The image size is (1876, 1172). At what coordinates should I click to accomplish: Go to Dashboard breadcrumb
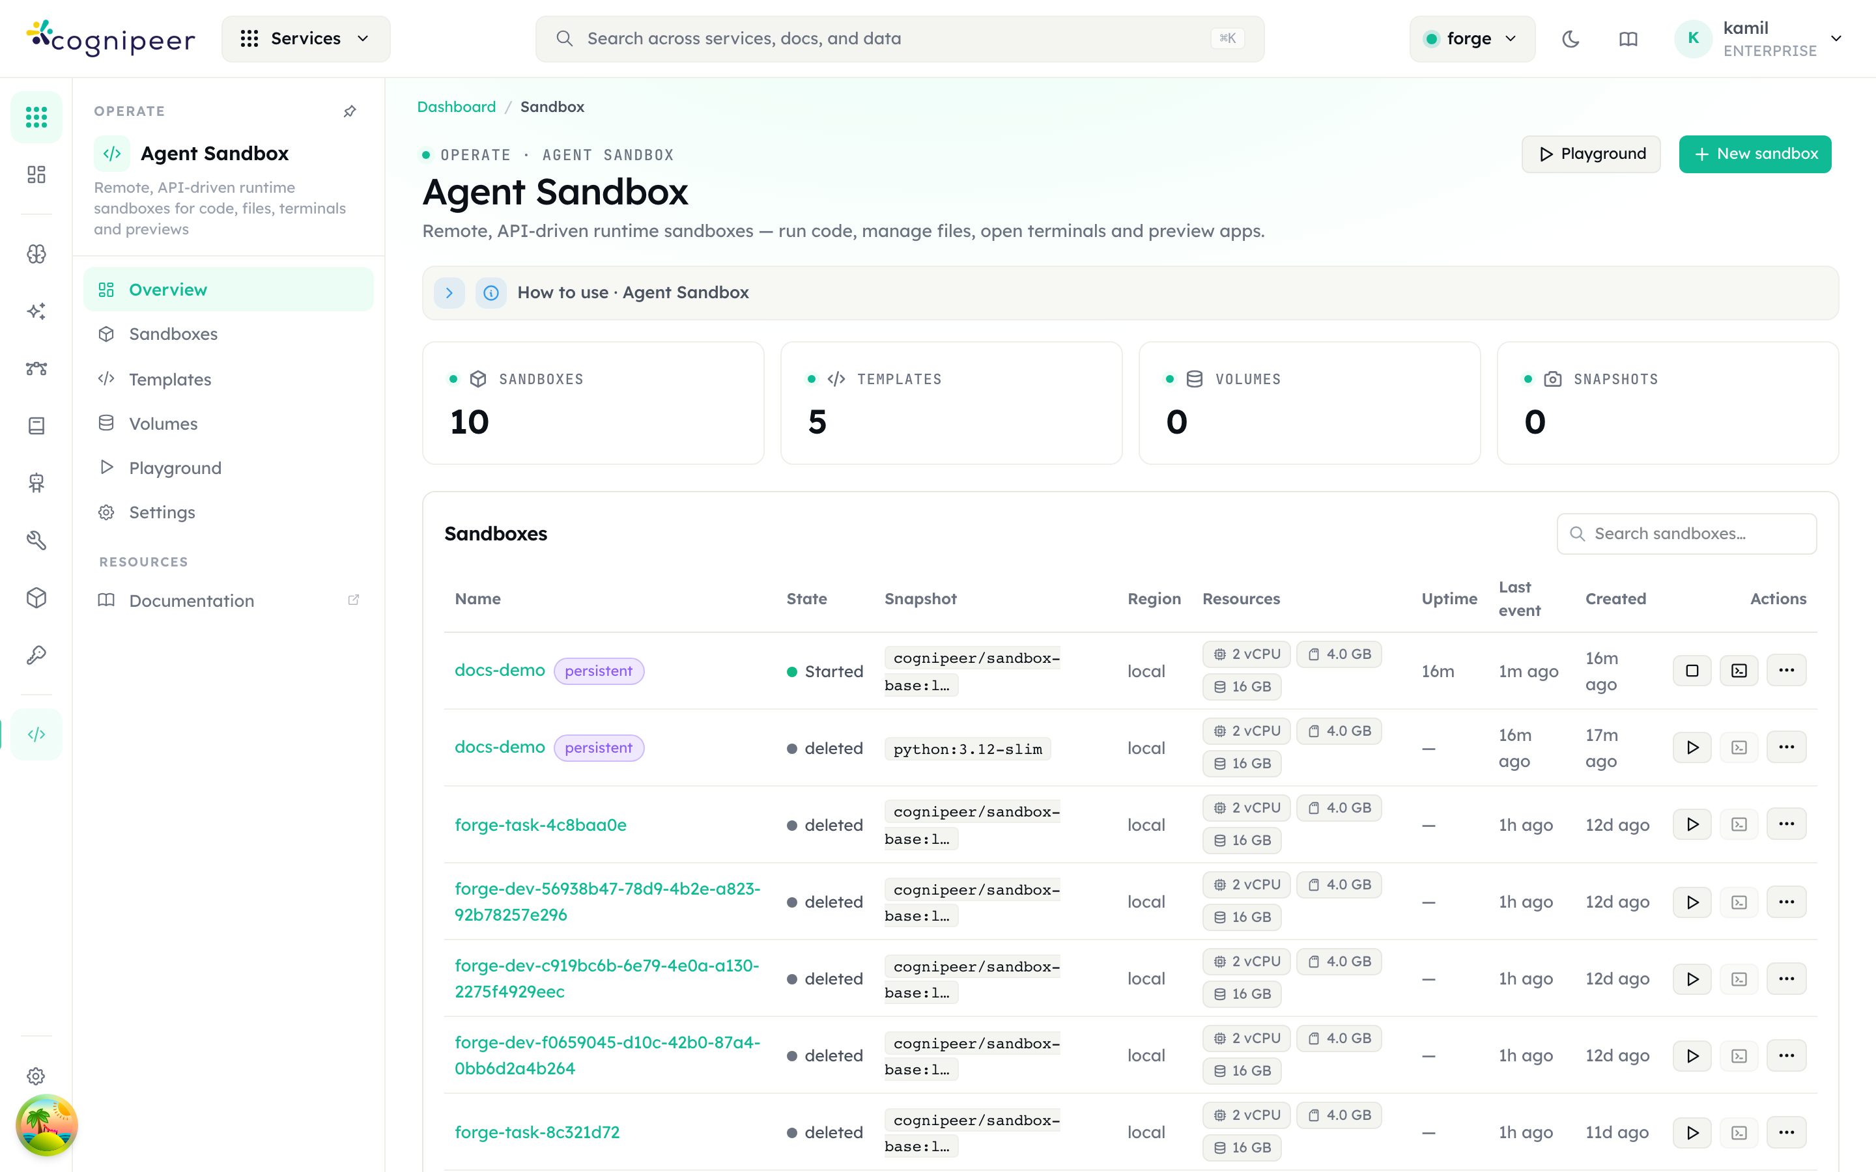click(457, 107)
